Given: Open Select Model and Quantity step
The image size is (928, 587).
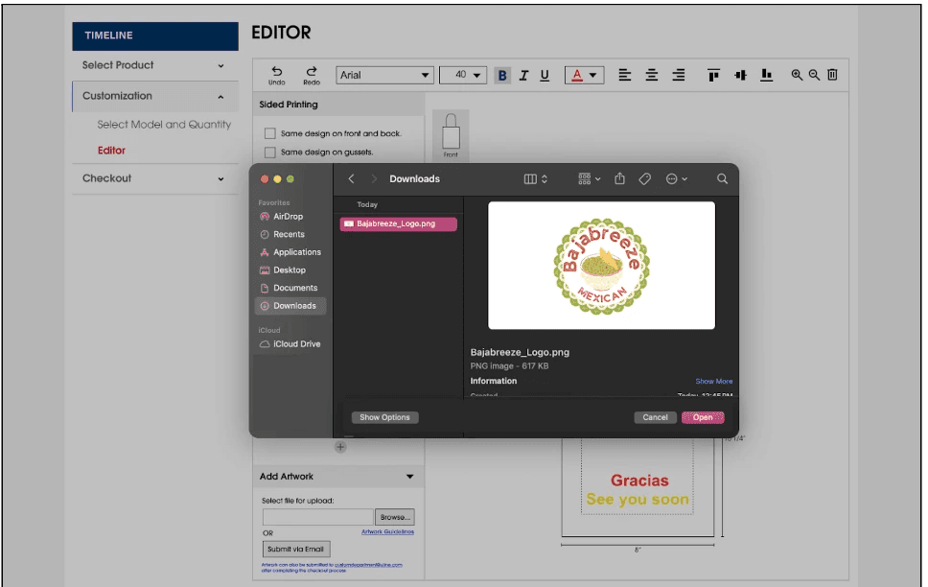Looking at the screenshot, I should click(x=164, y=125).
